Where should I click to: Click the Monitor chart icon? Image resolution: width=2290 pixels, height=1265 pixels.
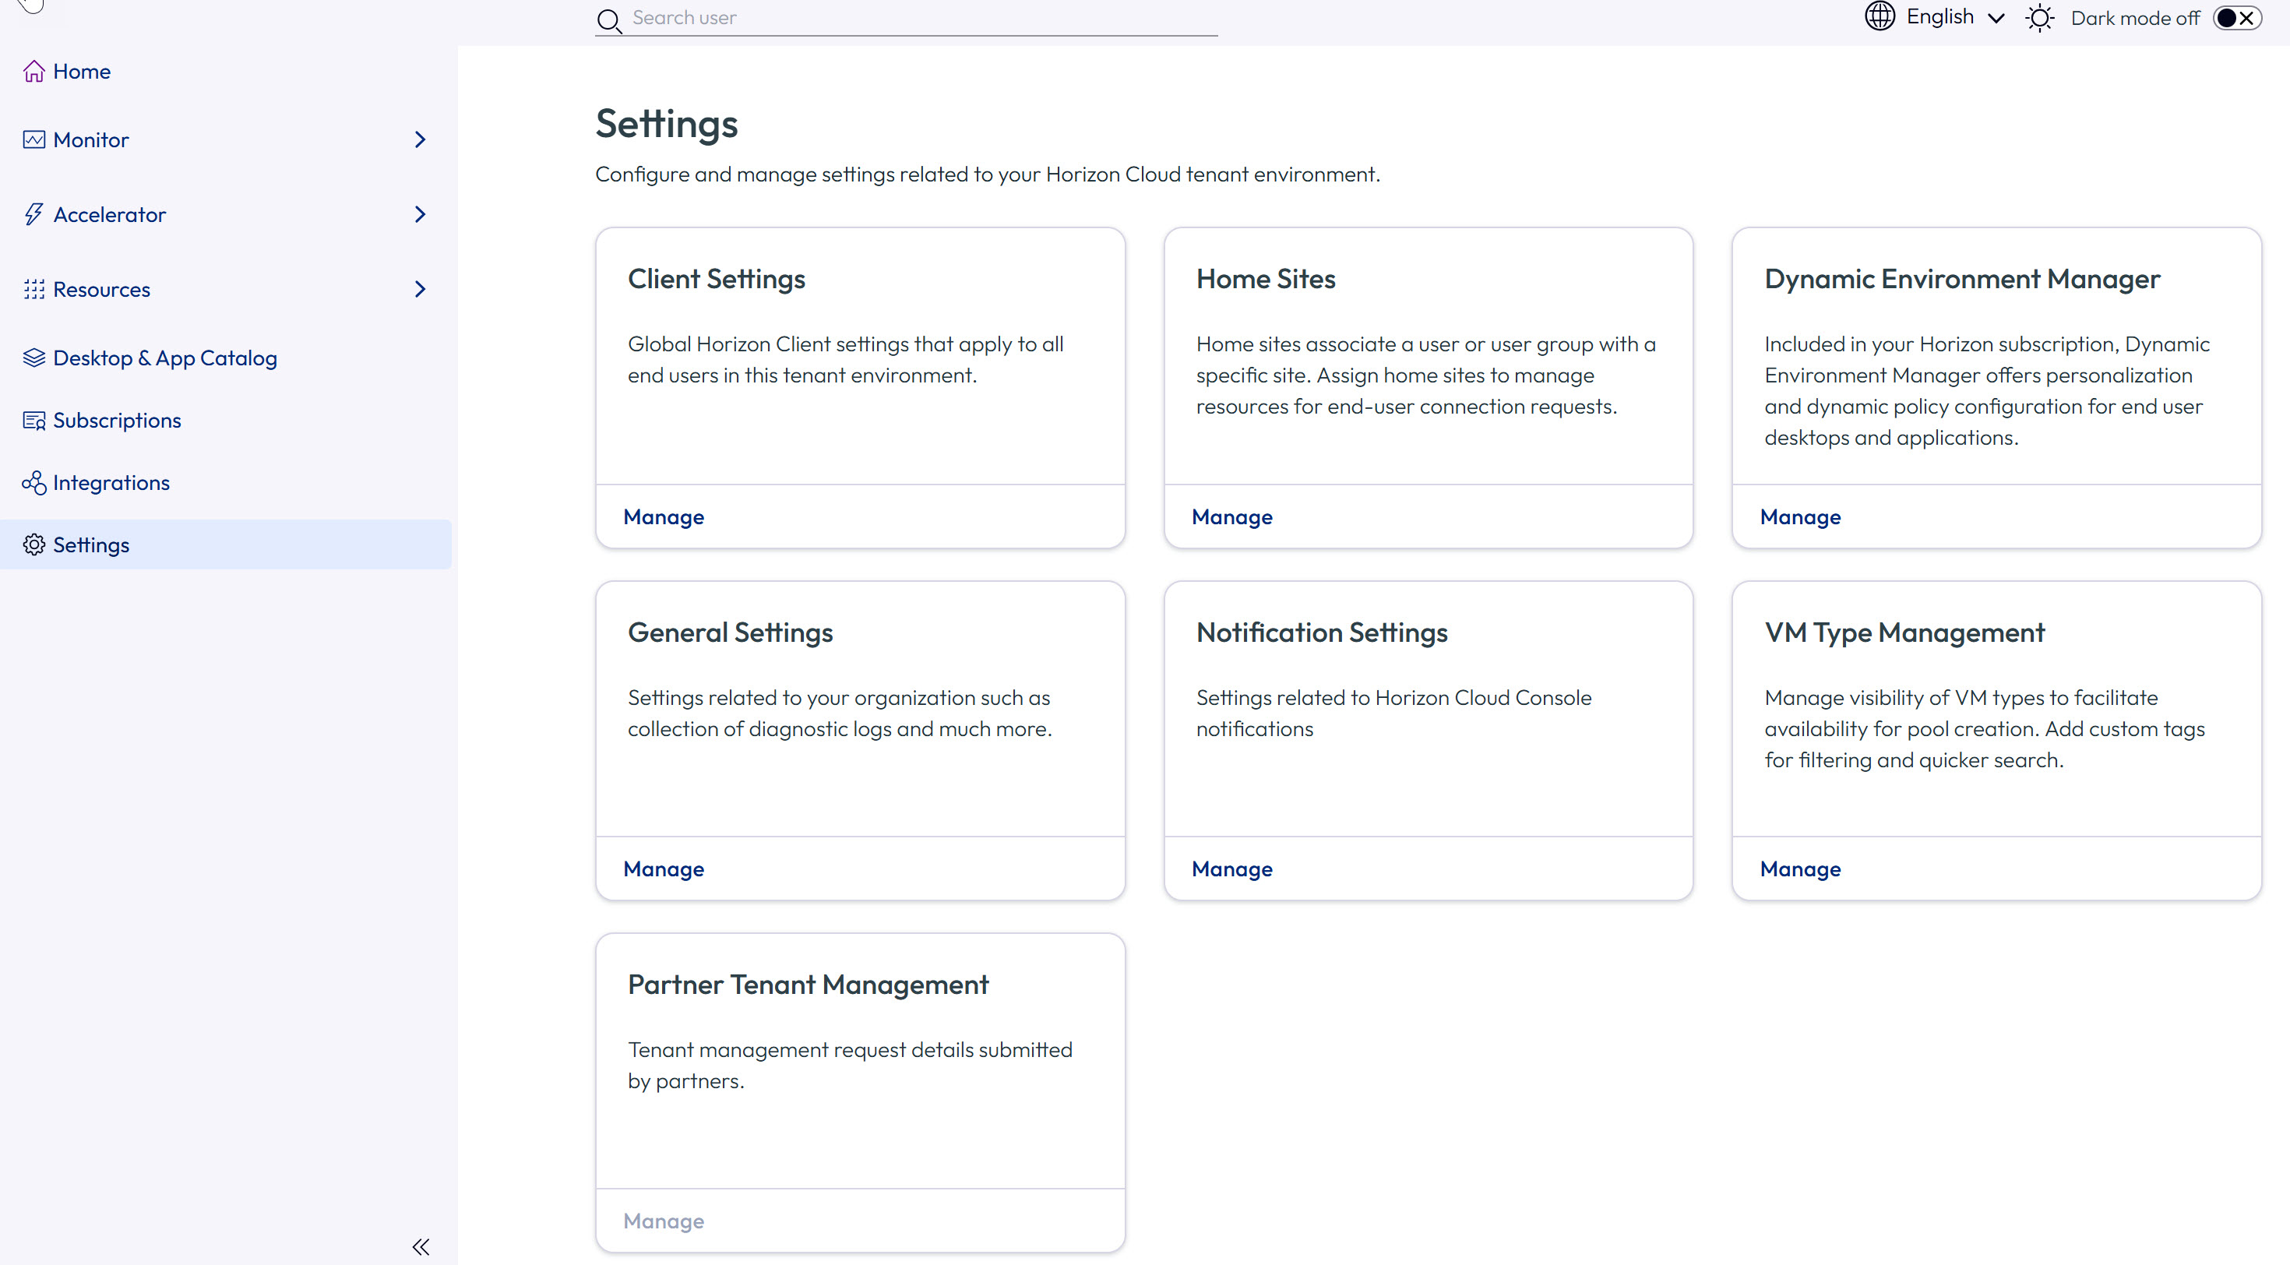33,139
